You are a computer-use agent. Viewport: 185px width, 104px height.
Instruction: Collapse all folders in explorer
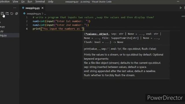click(x=16, y=14)
